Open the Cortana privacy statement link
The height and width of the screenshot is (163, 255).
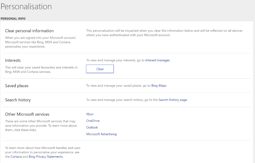(16, 157)
